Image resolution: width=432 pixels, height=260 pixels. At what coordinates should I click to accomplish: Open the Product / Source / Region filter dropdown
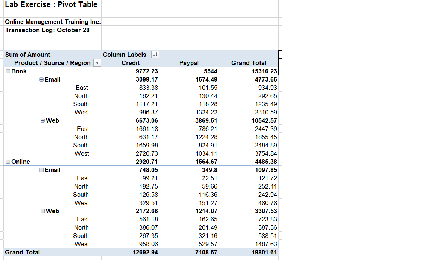pos(97,63)
